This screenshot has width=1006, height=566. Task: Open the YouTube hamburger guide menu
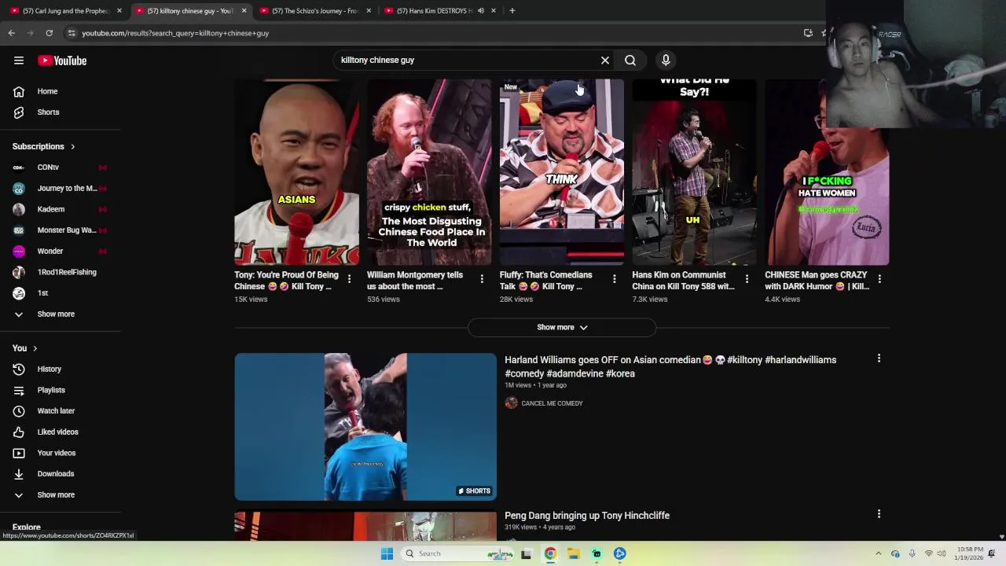pyautogui.click(x=19, y=61)
